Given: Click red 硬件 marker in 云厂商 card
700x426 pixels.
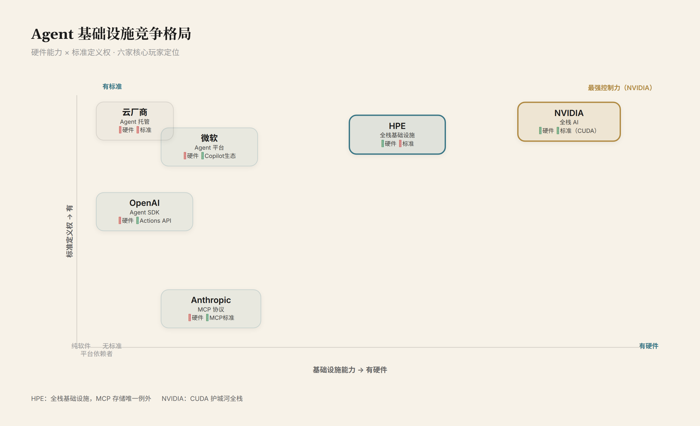Looking at the screenshot, I should [x=120, y=130].
